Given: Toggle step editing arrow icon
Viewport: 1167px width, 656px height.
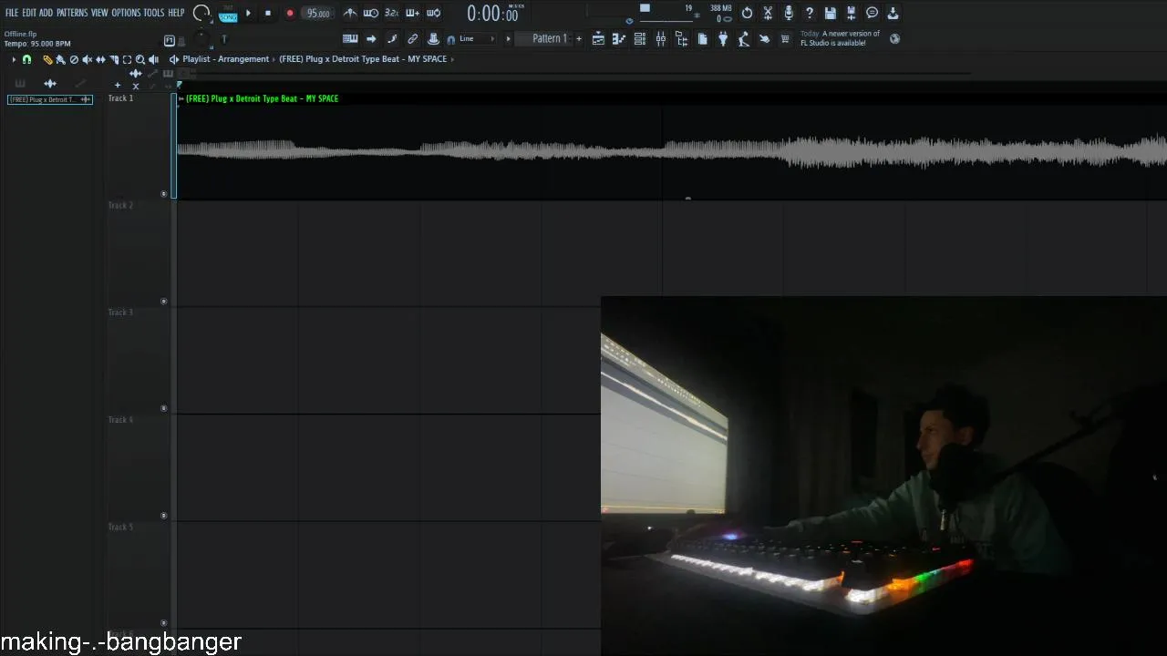Looking at the screenshot, I should [x=371, y=38].
